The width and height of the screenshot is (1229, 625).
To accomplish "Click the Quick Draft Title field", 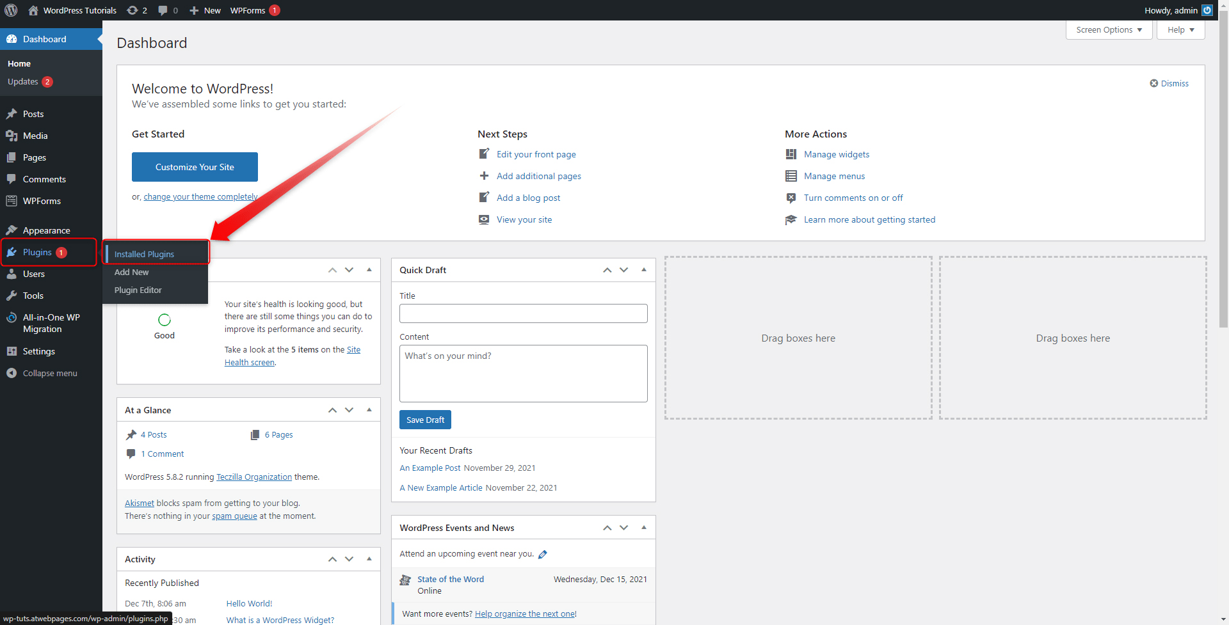I will [523, 313].
